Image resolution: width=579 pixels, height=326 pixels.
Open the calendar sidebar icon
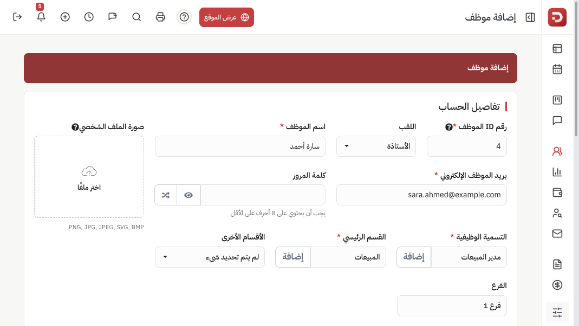tap(557, 69)
